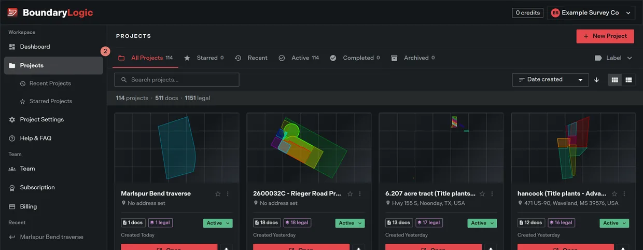Click the 16 legal badge

(562, 223)
